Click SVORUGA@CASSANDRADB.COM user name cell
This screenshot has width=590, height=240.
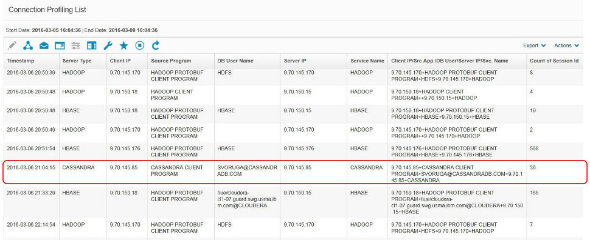(x=247, y=171)
